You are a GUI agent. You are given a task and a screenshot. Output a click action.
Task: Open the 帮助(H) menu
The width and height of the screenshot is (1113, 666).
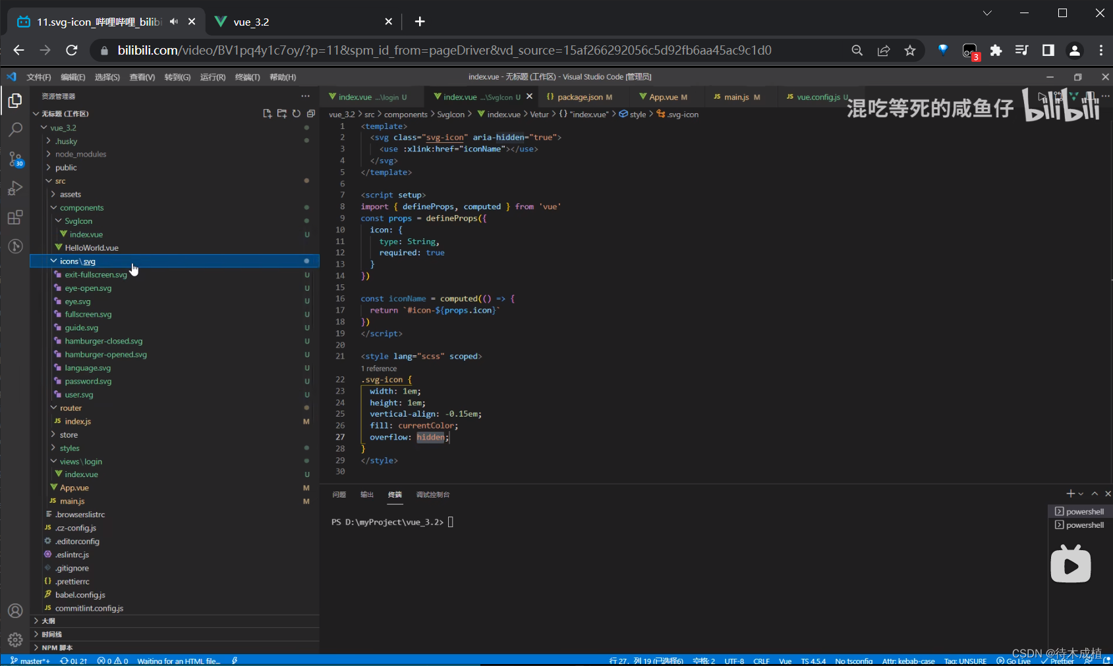(x=283, y=77)
